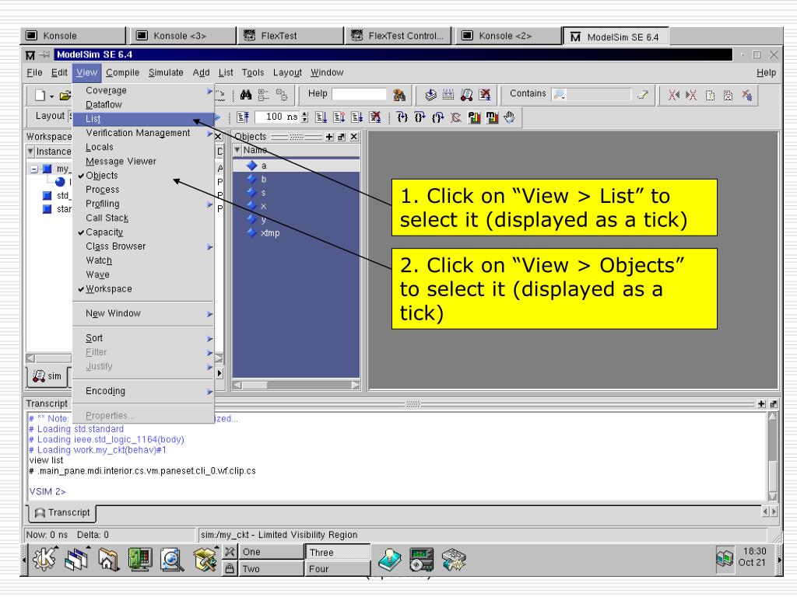Click the Step Over braces icon

pos(420,118)
